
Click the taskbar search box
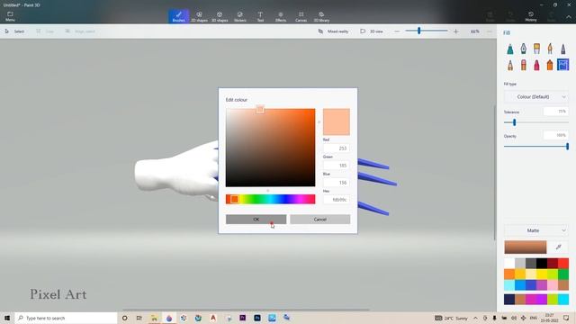66,318
